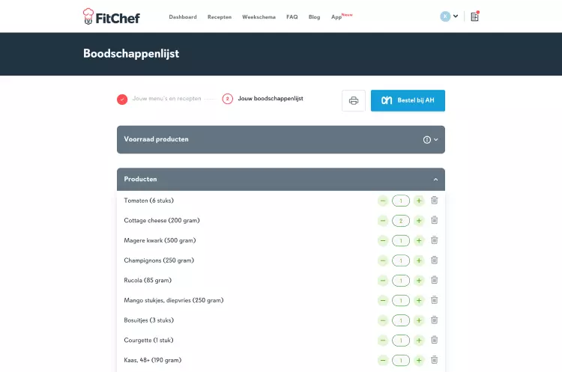
Task: Open the user account dropdown
Action: click(x=449, y=16)
